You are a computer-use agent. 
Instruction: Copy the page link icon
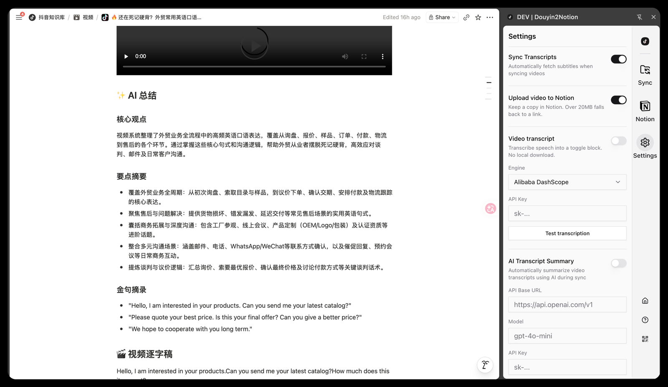point(466,17)
